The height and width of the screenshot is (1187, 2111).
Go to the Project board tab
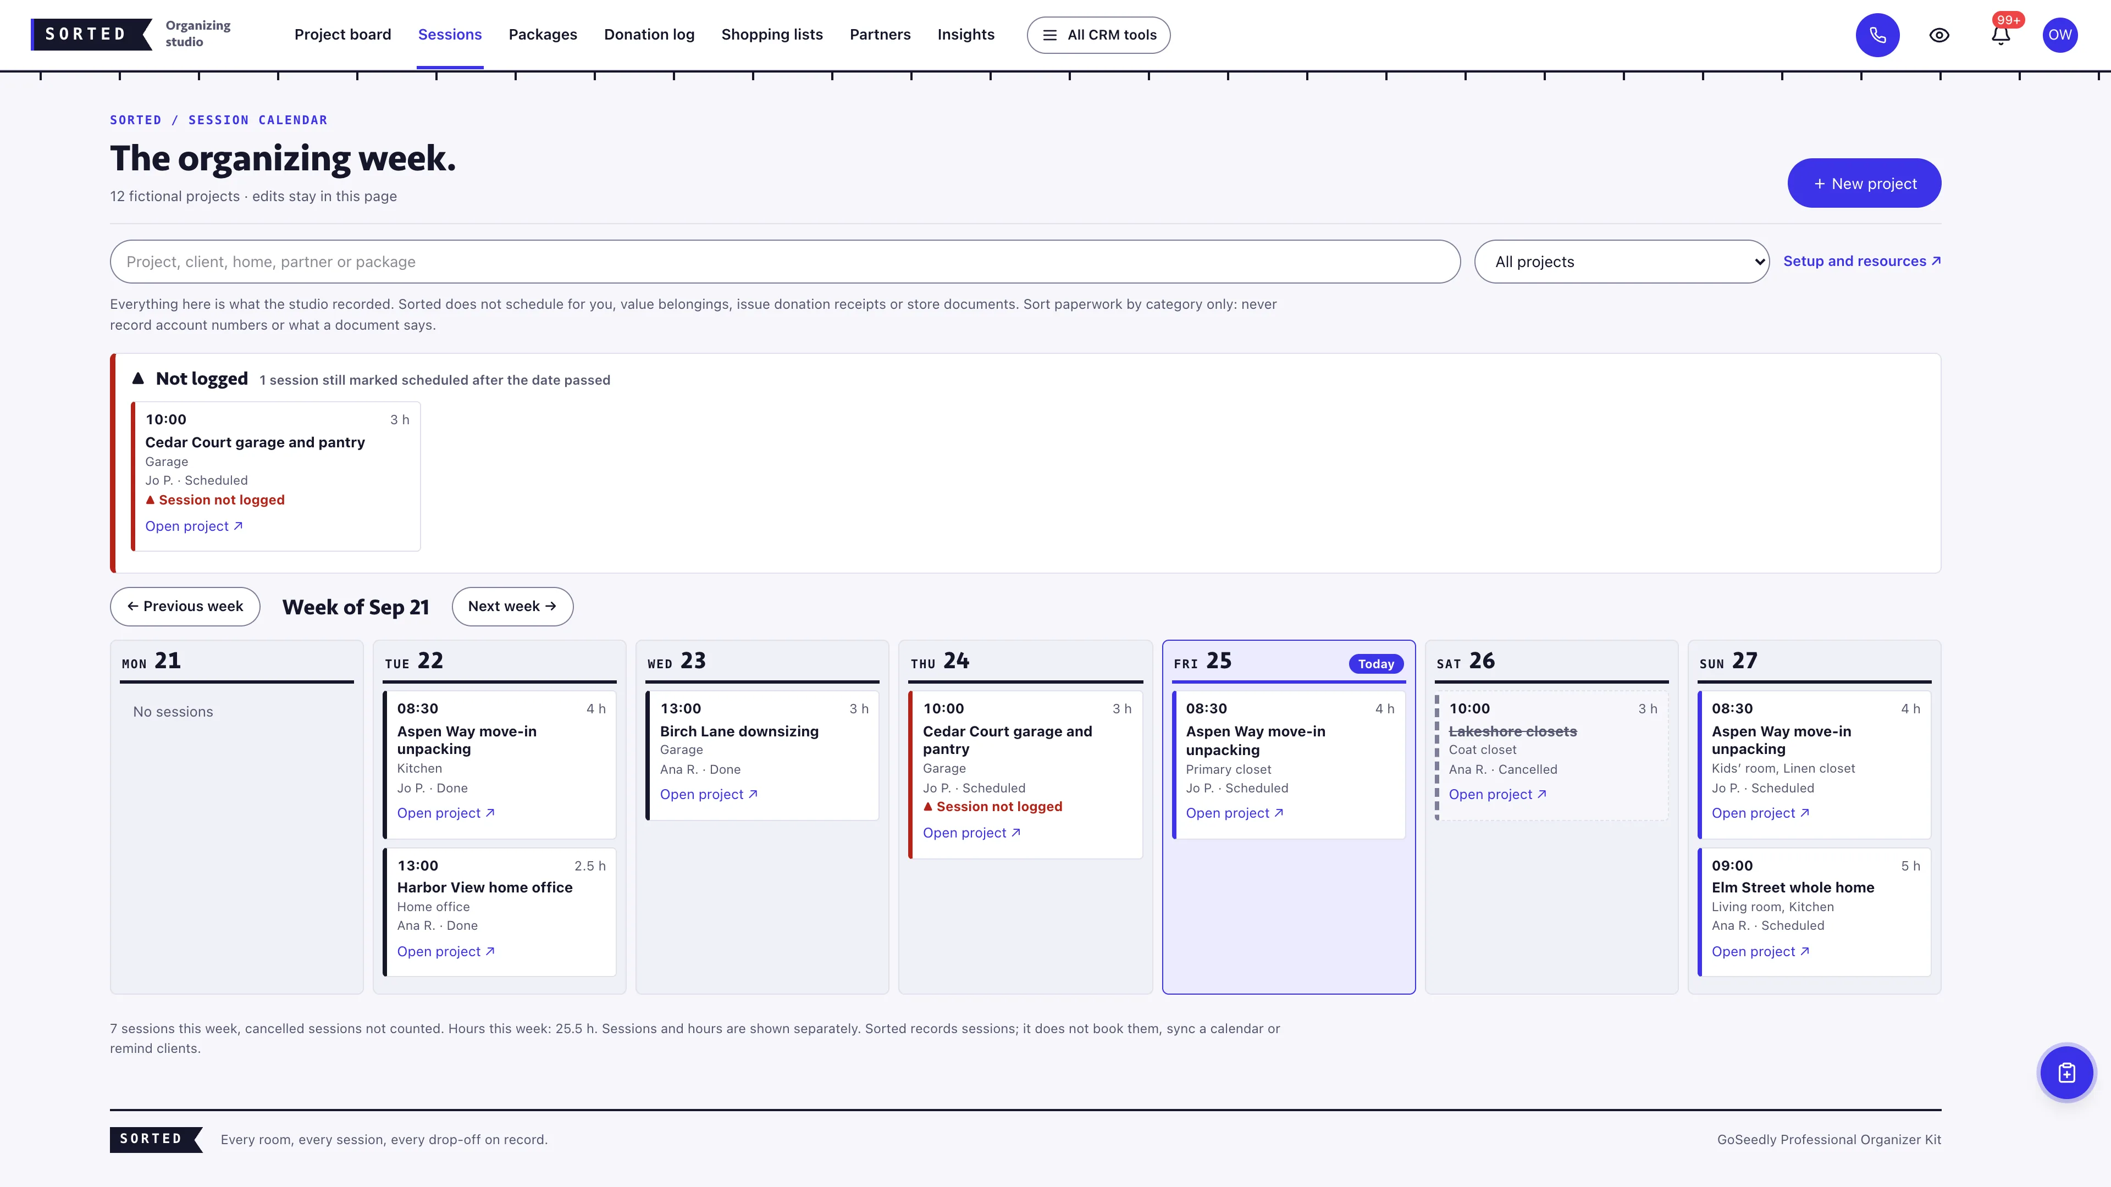point(342,35)
